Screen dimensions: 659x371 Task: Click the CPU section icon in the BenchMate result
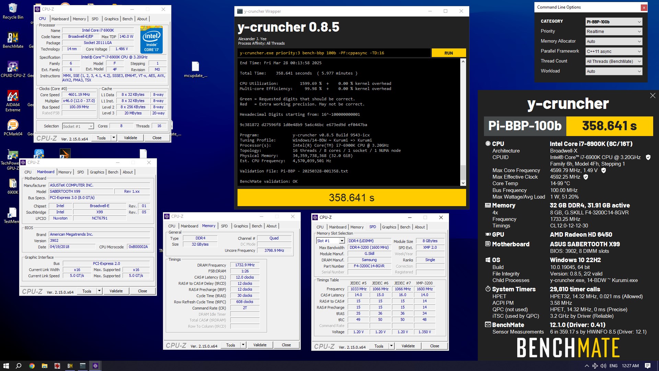click(x=488, y=144)
